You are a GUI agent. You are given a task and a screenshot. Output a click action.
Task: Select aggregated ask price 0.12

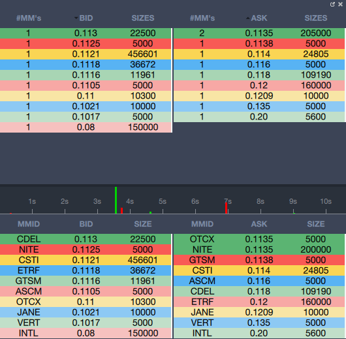click(x=259, y=86)
